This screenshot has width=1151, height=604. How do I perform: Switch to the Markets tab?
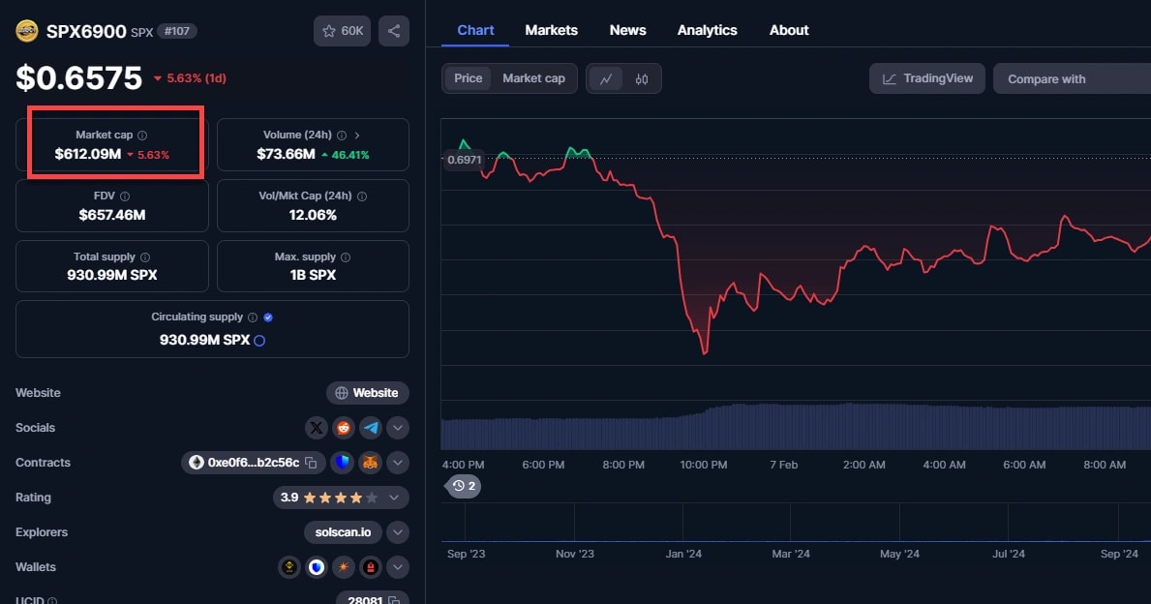(551, 30)
